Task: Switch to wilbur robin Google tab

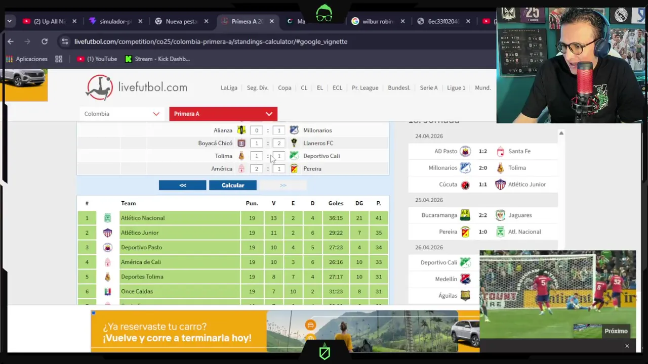Action: [378, 21]
